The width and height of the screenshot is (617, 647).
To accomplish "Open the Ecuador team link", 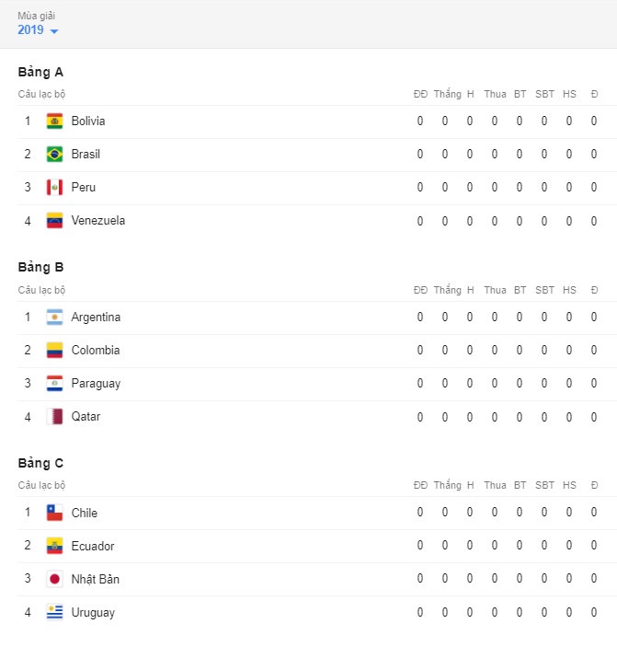I will click(93, 546).
